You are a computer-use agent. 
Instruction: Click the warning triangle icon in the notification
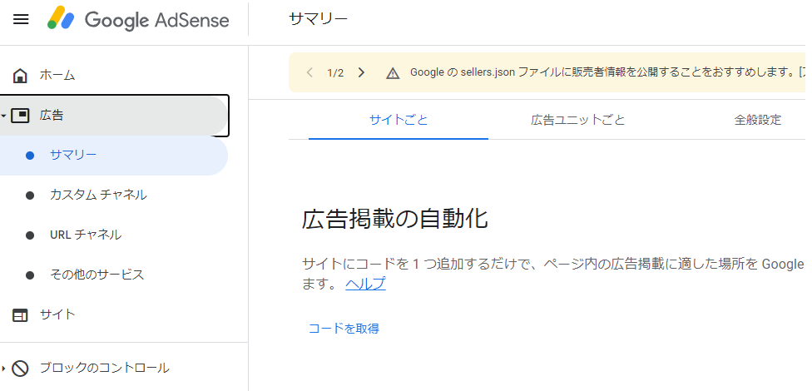(393, 72)
